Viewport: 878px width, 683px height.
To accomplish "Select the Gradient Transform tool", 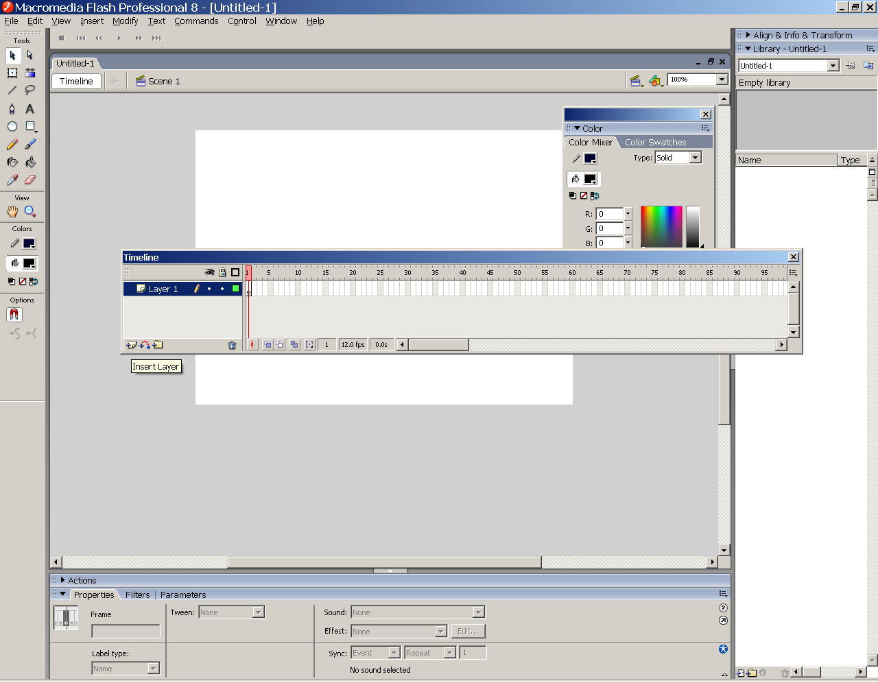I will coord(30,73).
